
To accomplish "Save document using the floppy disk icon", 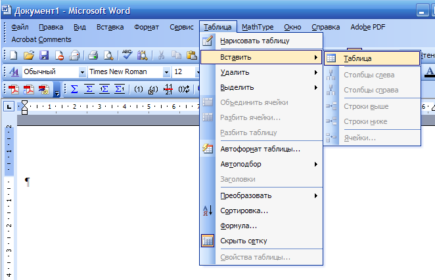I will pos(44,55).
